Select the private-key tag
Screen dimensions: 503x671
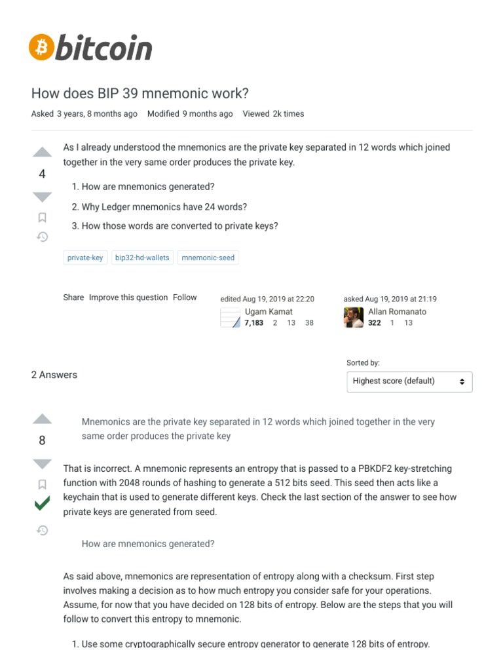coord(85,258)
